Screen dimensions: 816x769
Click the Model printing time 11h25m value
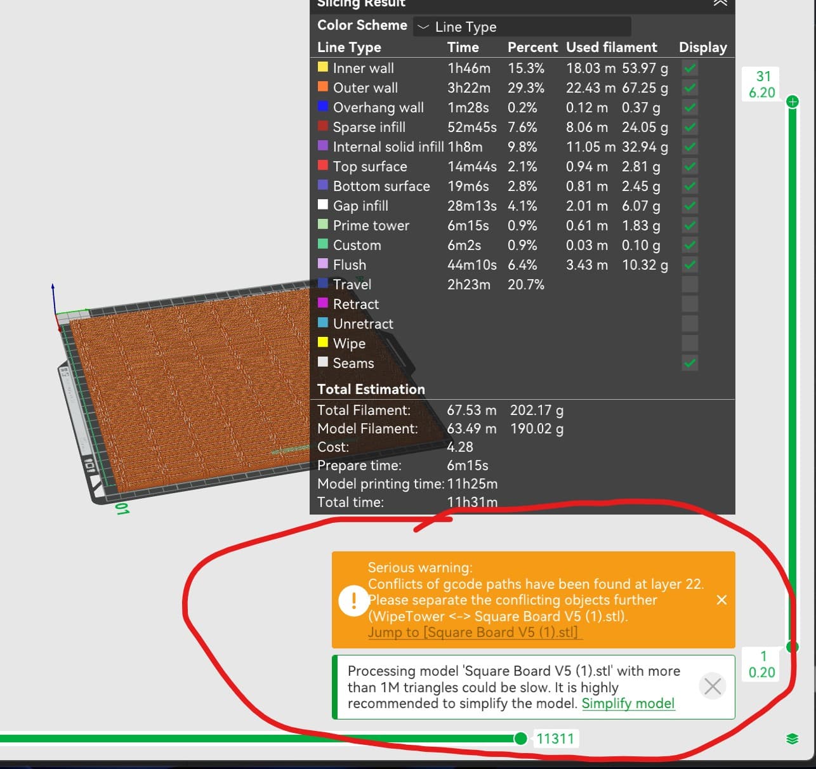pos(472,483)
